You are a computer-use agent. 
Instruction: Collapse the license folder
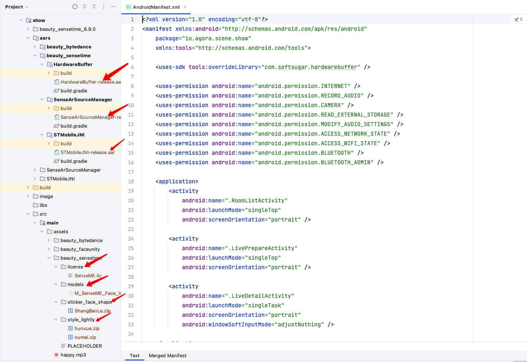point(56,267)
